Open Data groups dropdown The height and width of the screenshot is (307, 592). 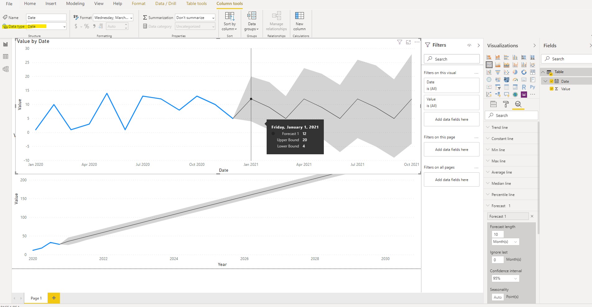(x=252, y=21)
